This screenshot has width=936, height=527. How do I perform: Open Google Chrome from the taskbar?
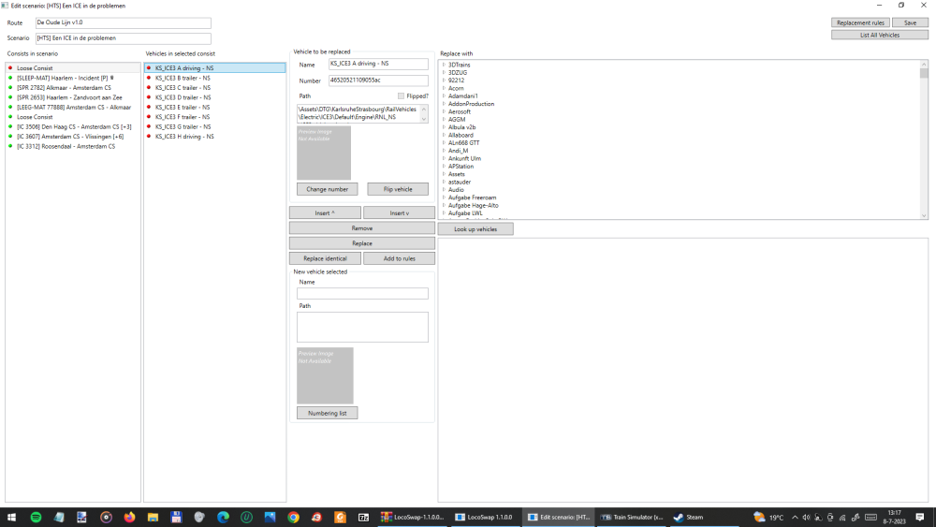tap(293, 517)
